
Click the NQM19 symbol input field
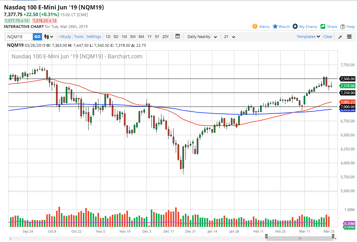tap(19, 36)
